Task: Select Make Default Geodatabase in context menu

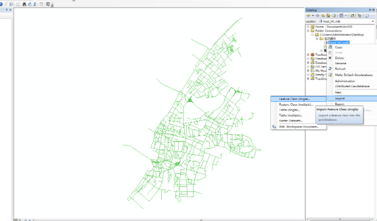Action: coord(354,75)
